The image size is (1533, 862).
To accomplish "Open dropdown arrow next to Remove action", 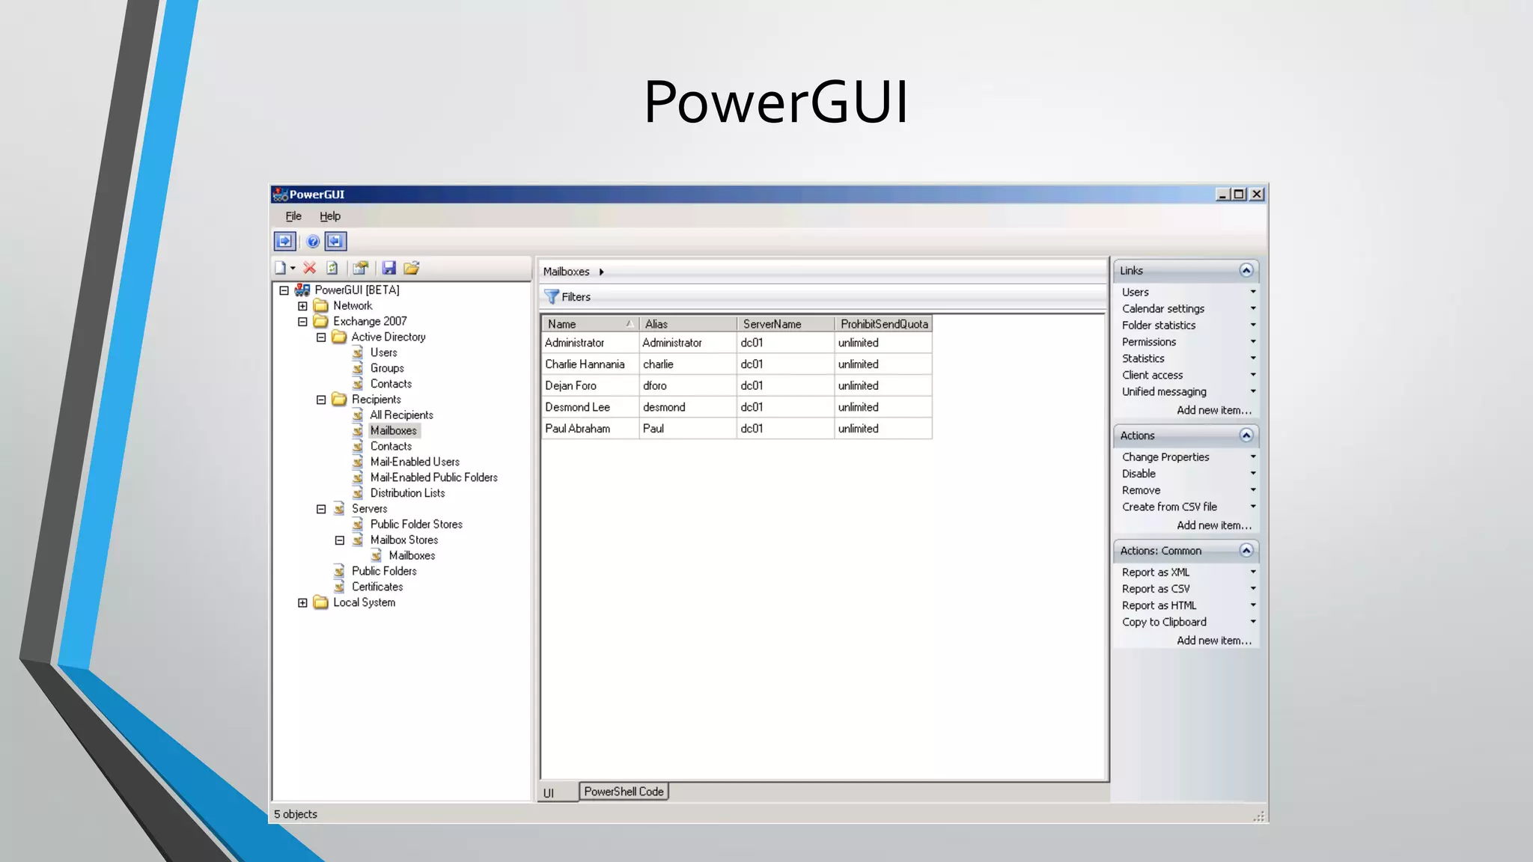I will coord(1253,490).
